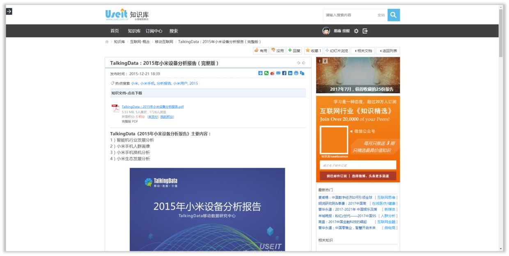509x256 pixels.
Task: Open account settings with the gear icon
Action: (x=356, y=31)
